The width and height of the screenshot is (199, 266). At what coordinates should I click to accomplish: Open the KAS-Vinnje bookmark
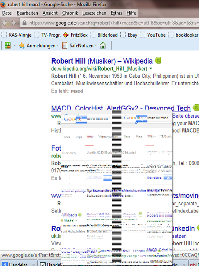coord(17,35)
